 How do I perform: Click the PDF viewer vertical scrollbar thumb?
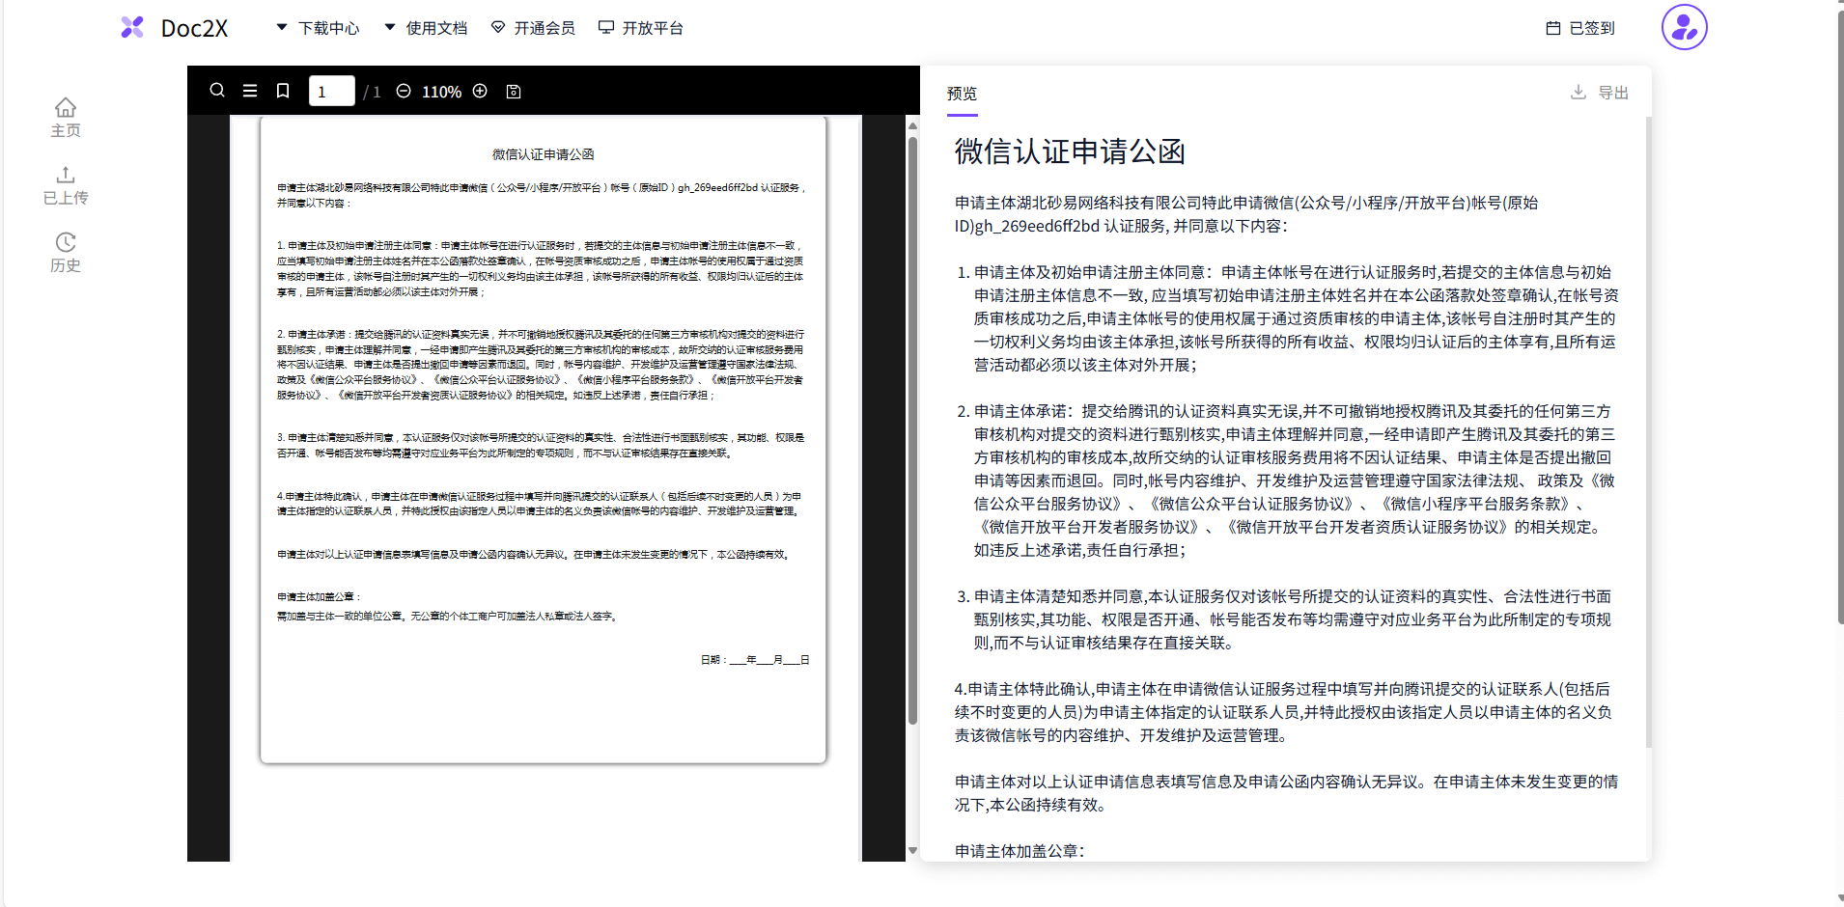[912, 429]
